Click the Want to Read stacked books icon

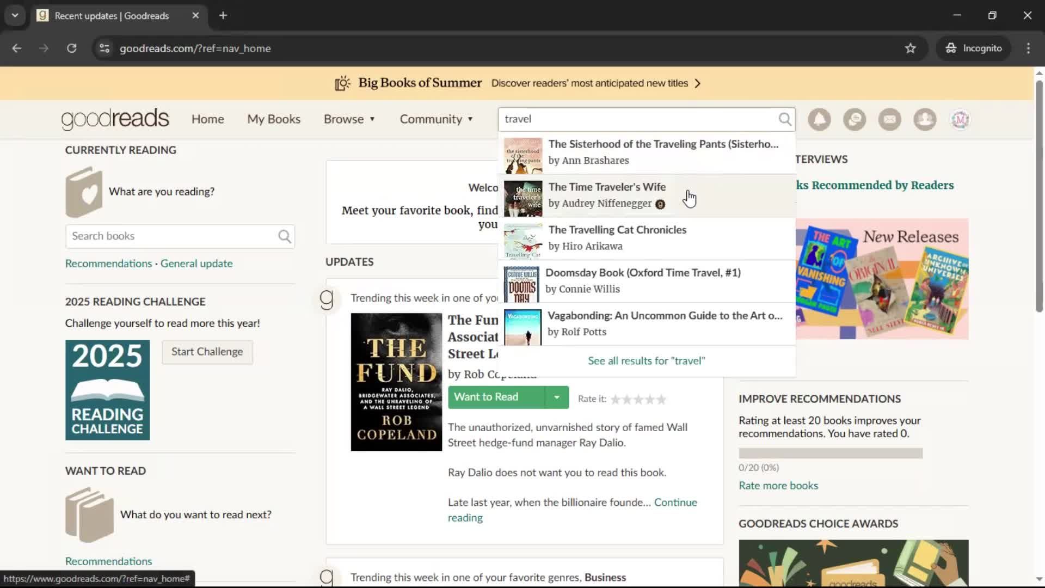tap(89, 514)
